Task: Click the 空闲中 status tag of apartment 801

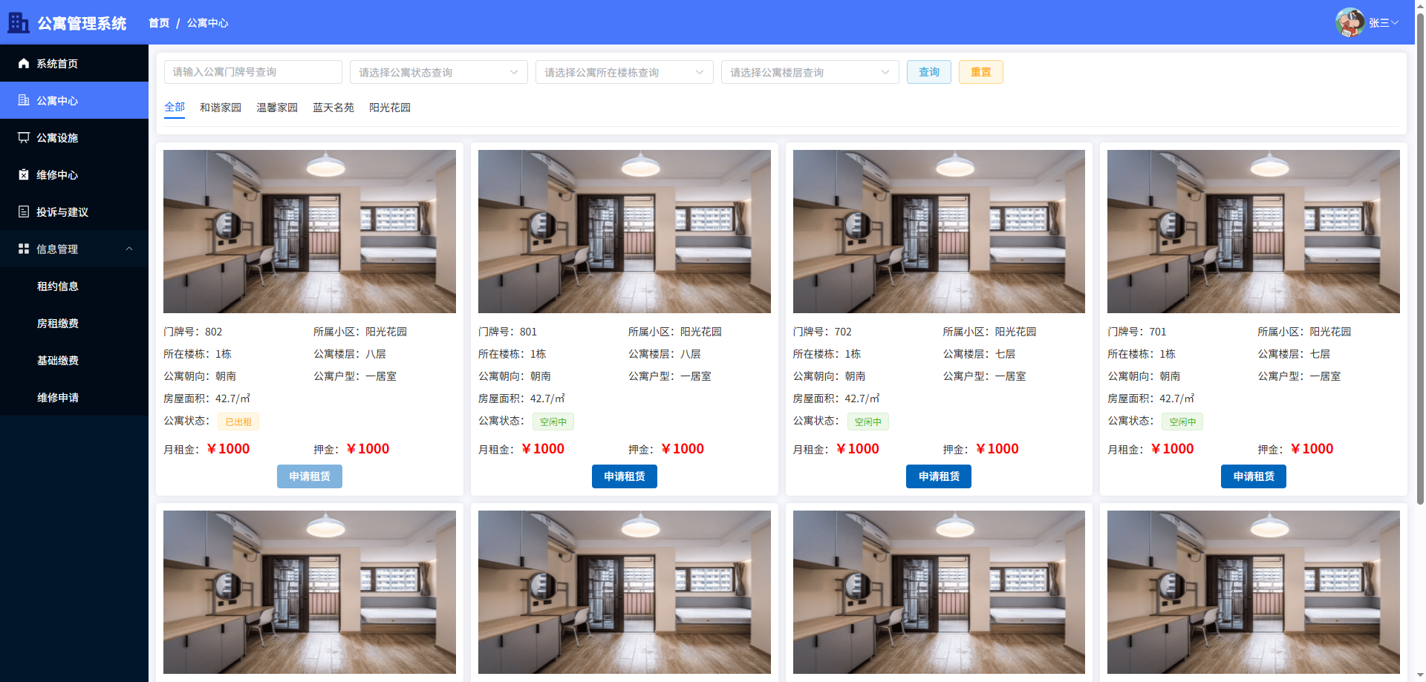Action: point(553,422)
